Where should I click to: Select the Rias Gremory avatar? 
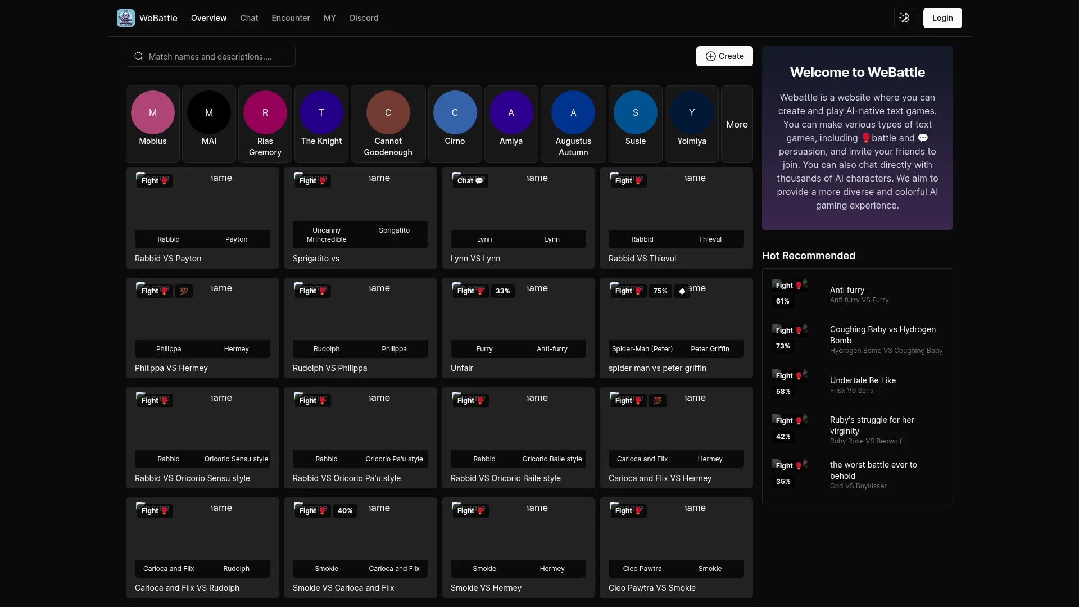(265, 112)
